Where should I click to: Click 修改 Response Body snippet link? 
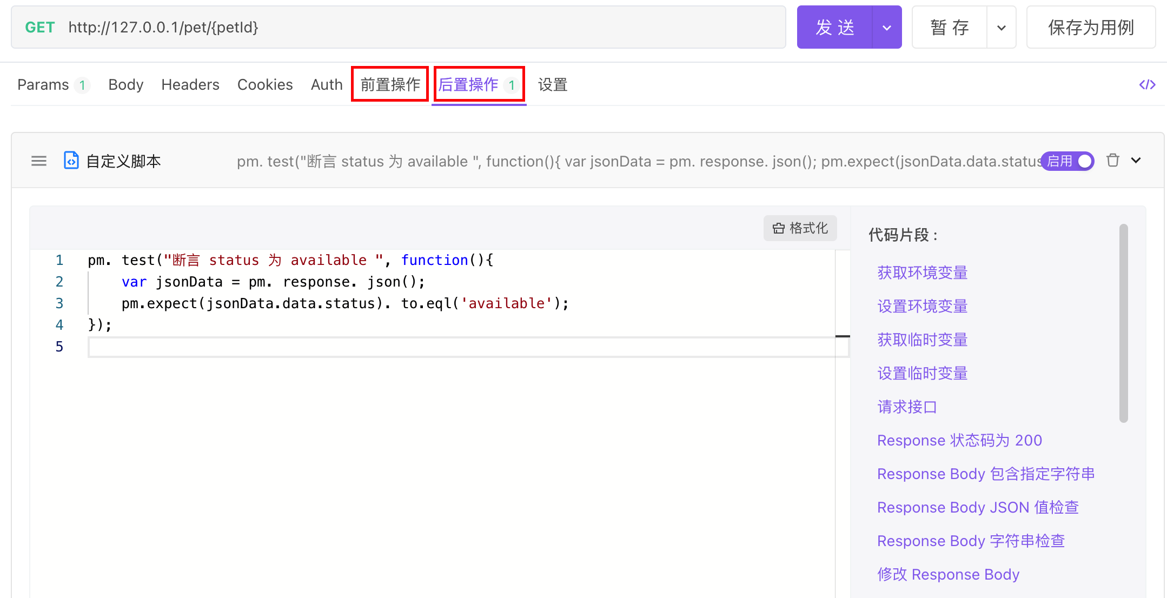948,574
